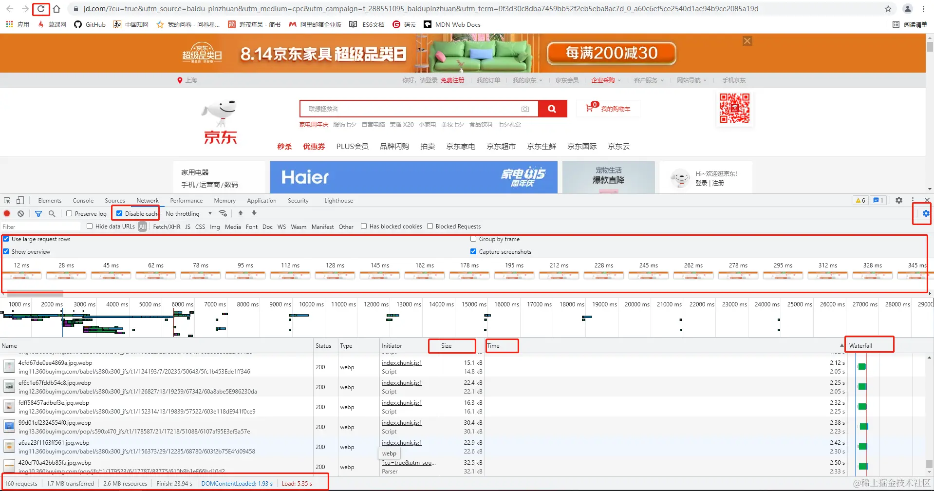Click the red search magnifier button
This screenshot has width=934, height=491.
pyautogui.click(x=552, y=109)
